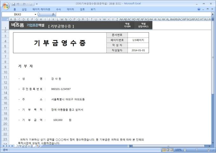Click the 엑셀 지식IN button in the banner
The width and height of the screenshot is (216, 153).
tap(127, 25)
